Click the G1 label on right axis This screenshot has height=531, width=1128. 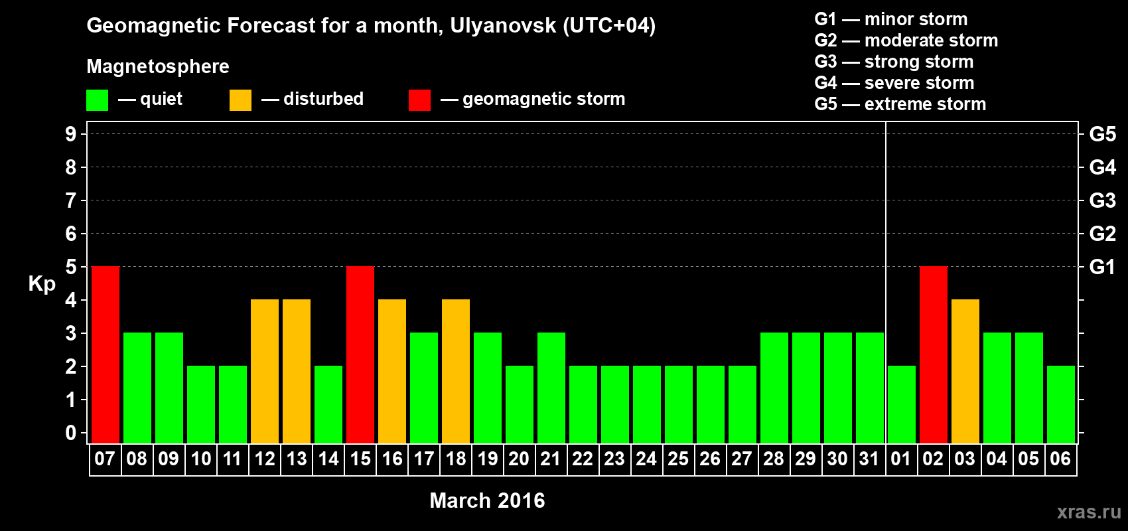1102,267
